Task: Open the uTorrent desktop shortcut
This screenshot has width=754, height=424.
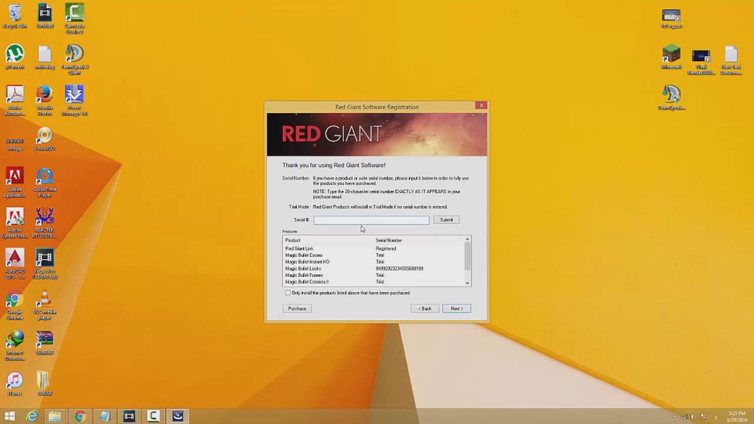Action: [x=15, y=57]
